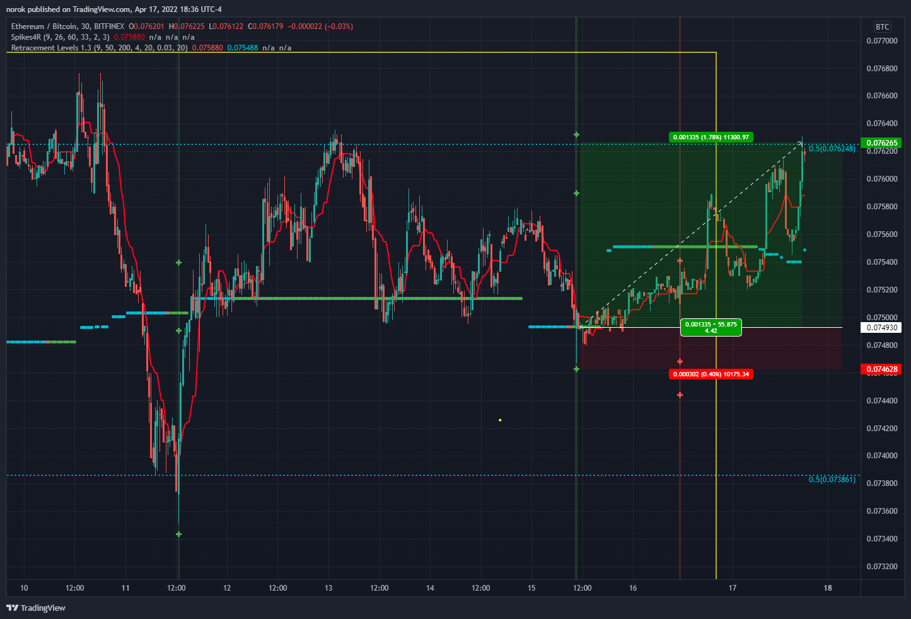Click date 13 on the time axis

(x=328, y=588)
